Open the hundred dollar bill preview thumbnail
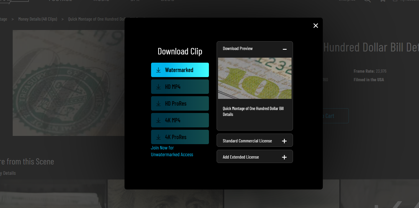 (255, 78)
